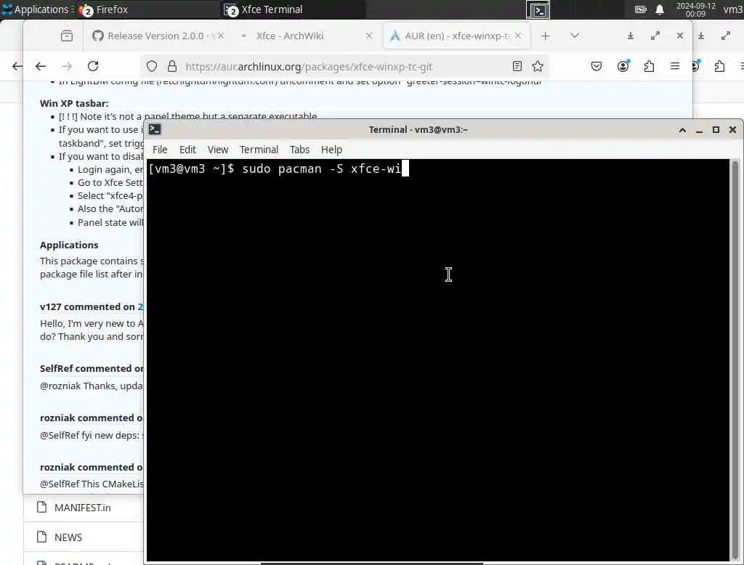Image resolution: width=744 pixels, height=565 pixels.
Task: Open the Applications menu in the panel
Action: [x=37, y=9]
